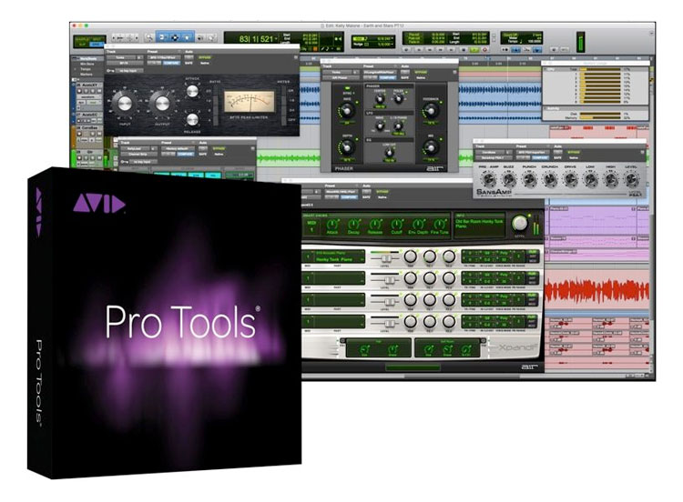Turn SansAmp Level knob
This screenshot has width=683, height=502.
(631, 179)
